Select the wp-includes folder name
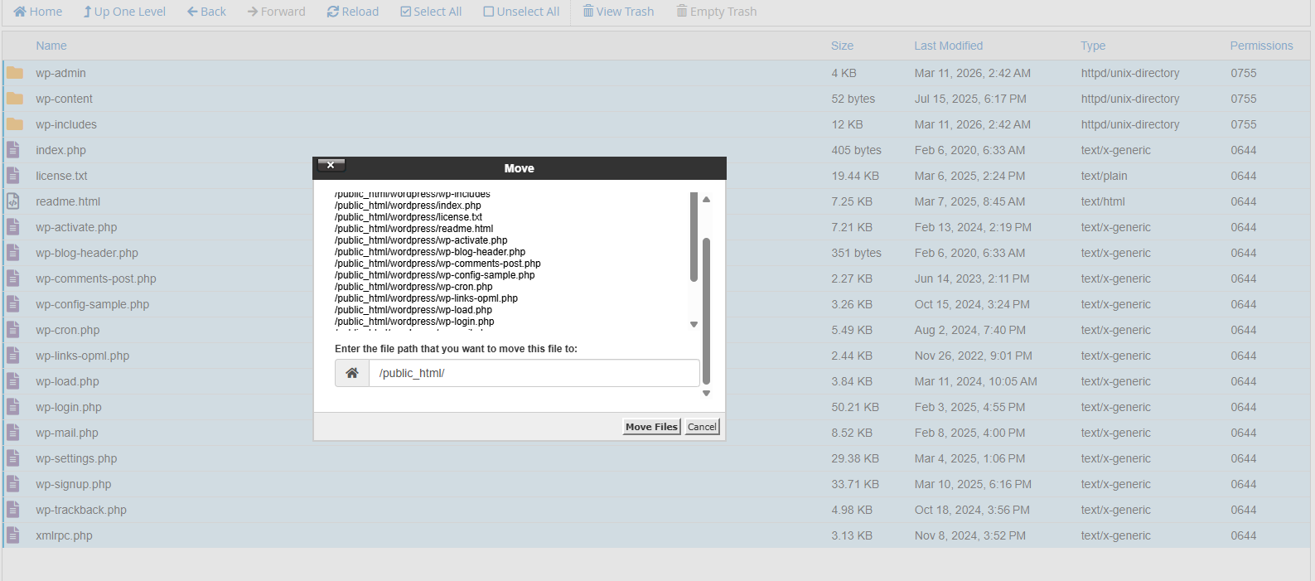The width and height of the screenshot is (1315, 581). point(66,124)
